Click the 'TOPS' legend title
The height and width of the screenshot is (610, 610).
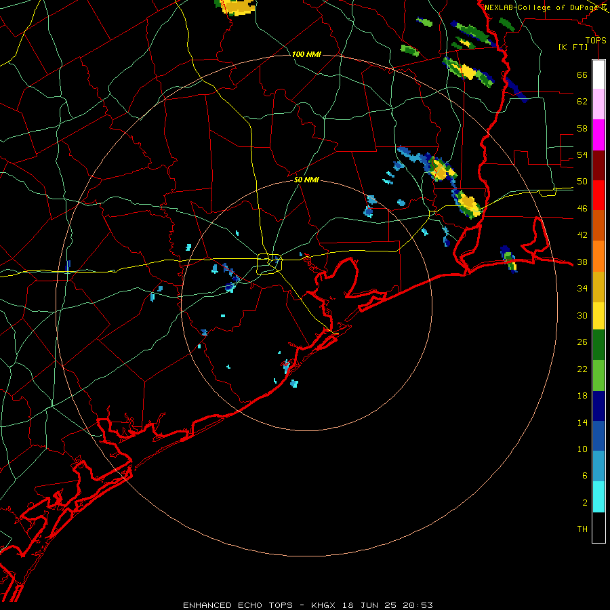[x=596, y=41]
